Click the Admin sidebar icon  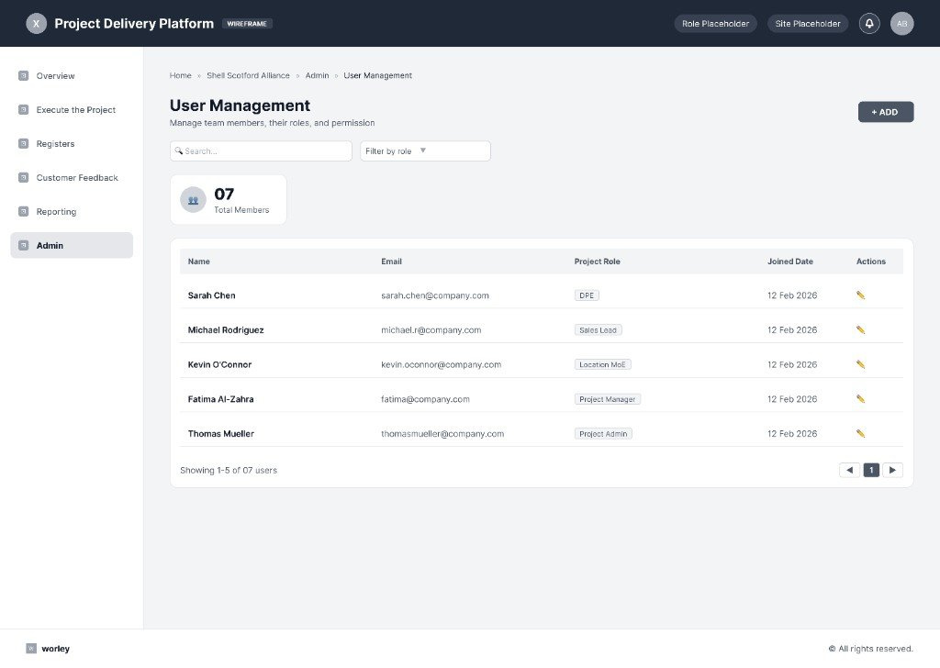(23, 245)
